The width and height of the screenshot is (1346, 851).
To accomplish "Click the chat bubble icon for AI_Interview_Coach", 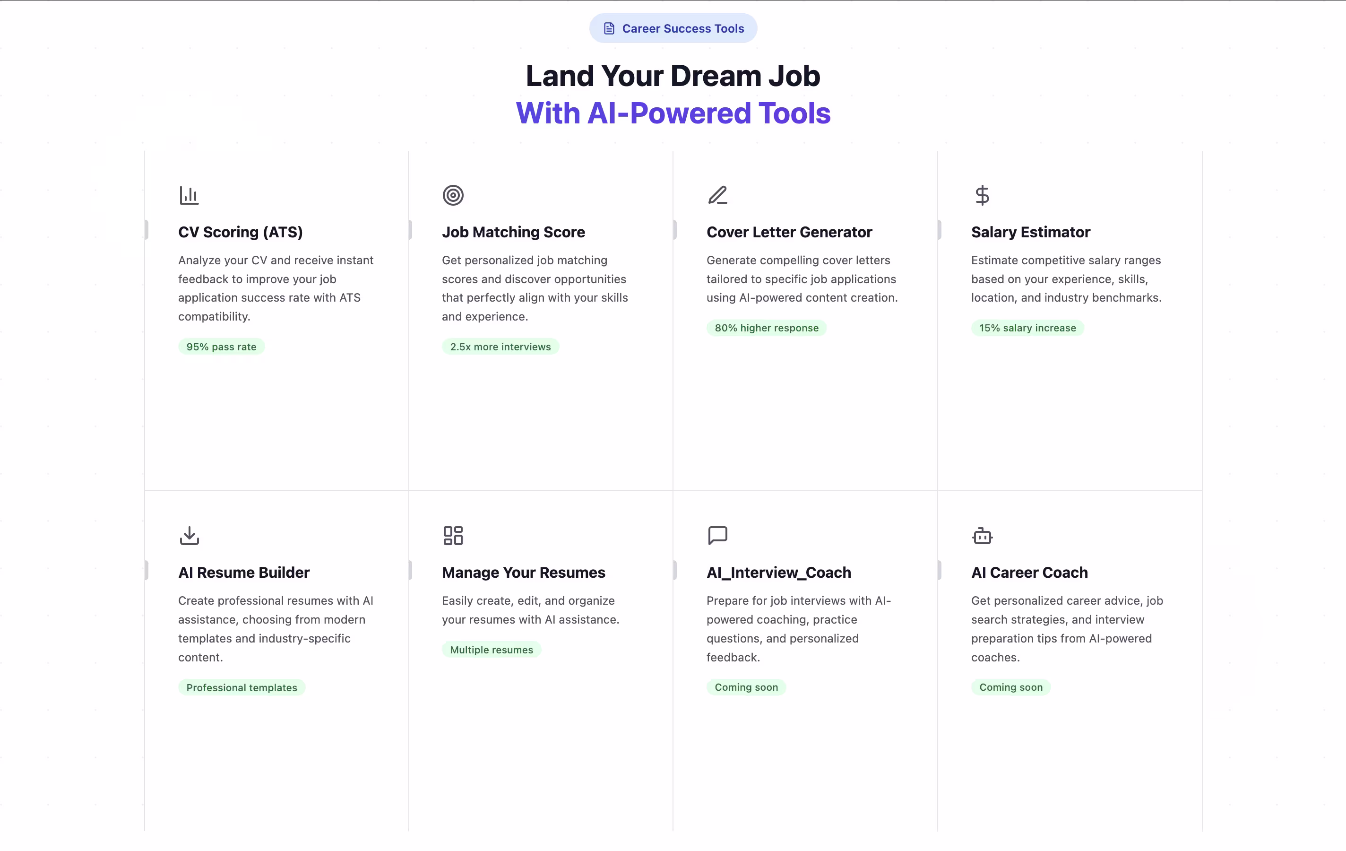I will click(718, 536).
